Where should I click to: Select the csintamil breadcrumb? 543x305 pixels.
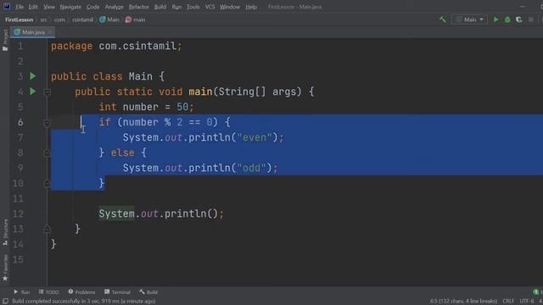coord(82,19)
